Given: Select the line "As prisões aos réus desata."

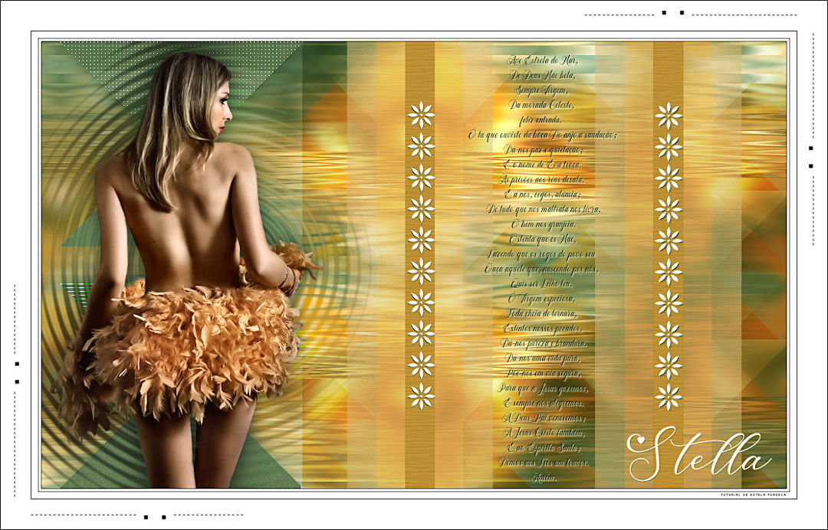Looking at the screenshot, I should pyautogui.click(x=542, y=180).
